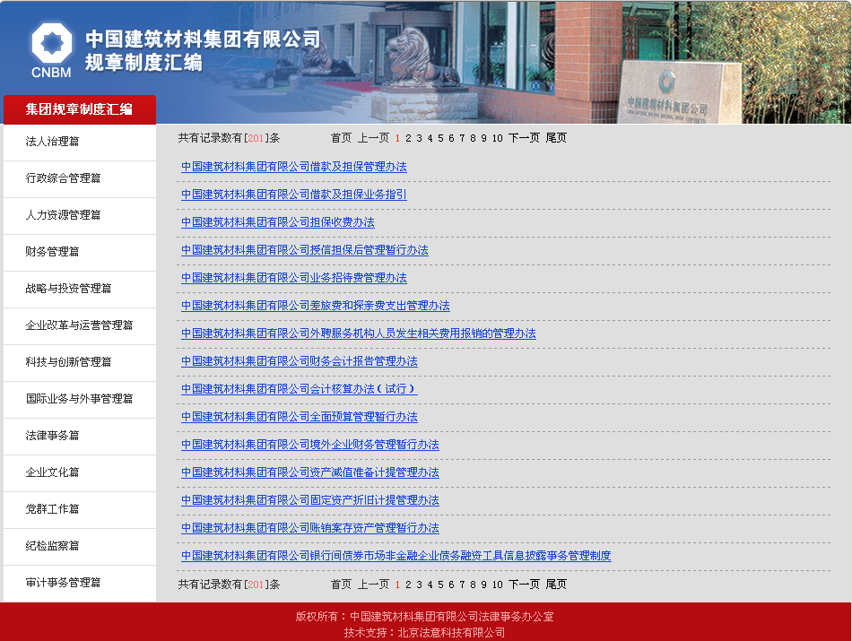Open the 行政综合管理篇 category
This screenshot has width=852, height=641.
click(63, 178)
